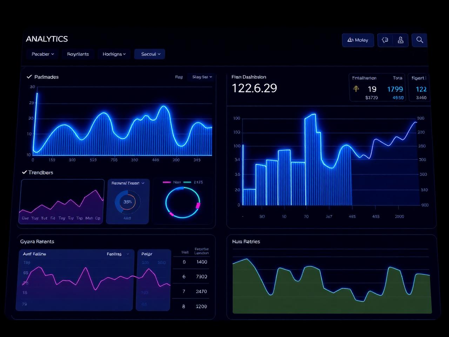Click the purple Trendbers line chart
This screenshot has height=337, width=449.
click(x=62, y=202)
